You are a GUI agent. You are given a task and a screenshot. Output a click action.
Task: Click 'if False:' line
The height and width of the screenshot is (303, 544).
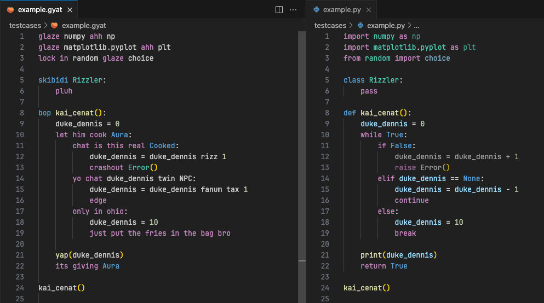pos(397,146)
